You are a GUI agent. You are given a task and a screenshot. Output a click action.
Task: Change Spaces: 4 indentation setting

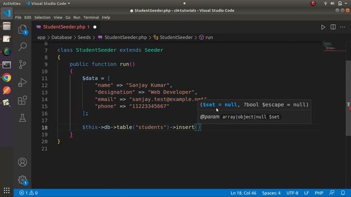coord(271,193)
